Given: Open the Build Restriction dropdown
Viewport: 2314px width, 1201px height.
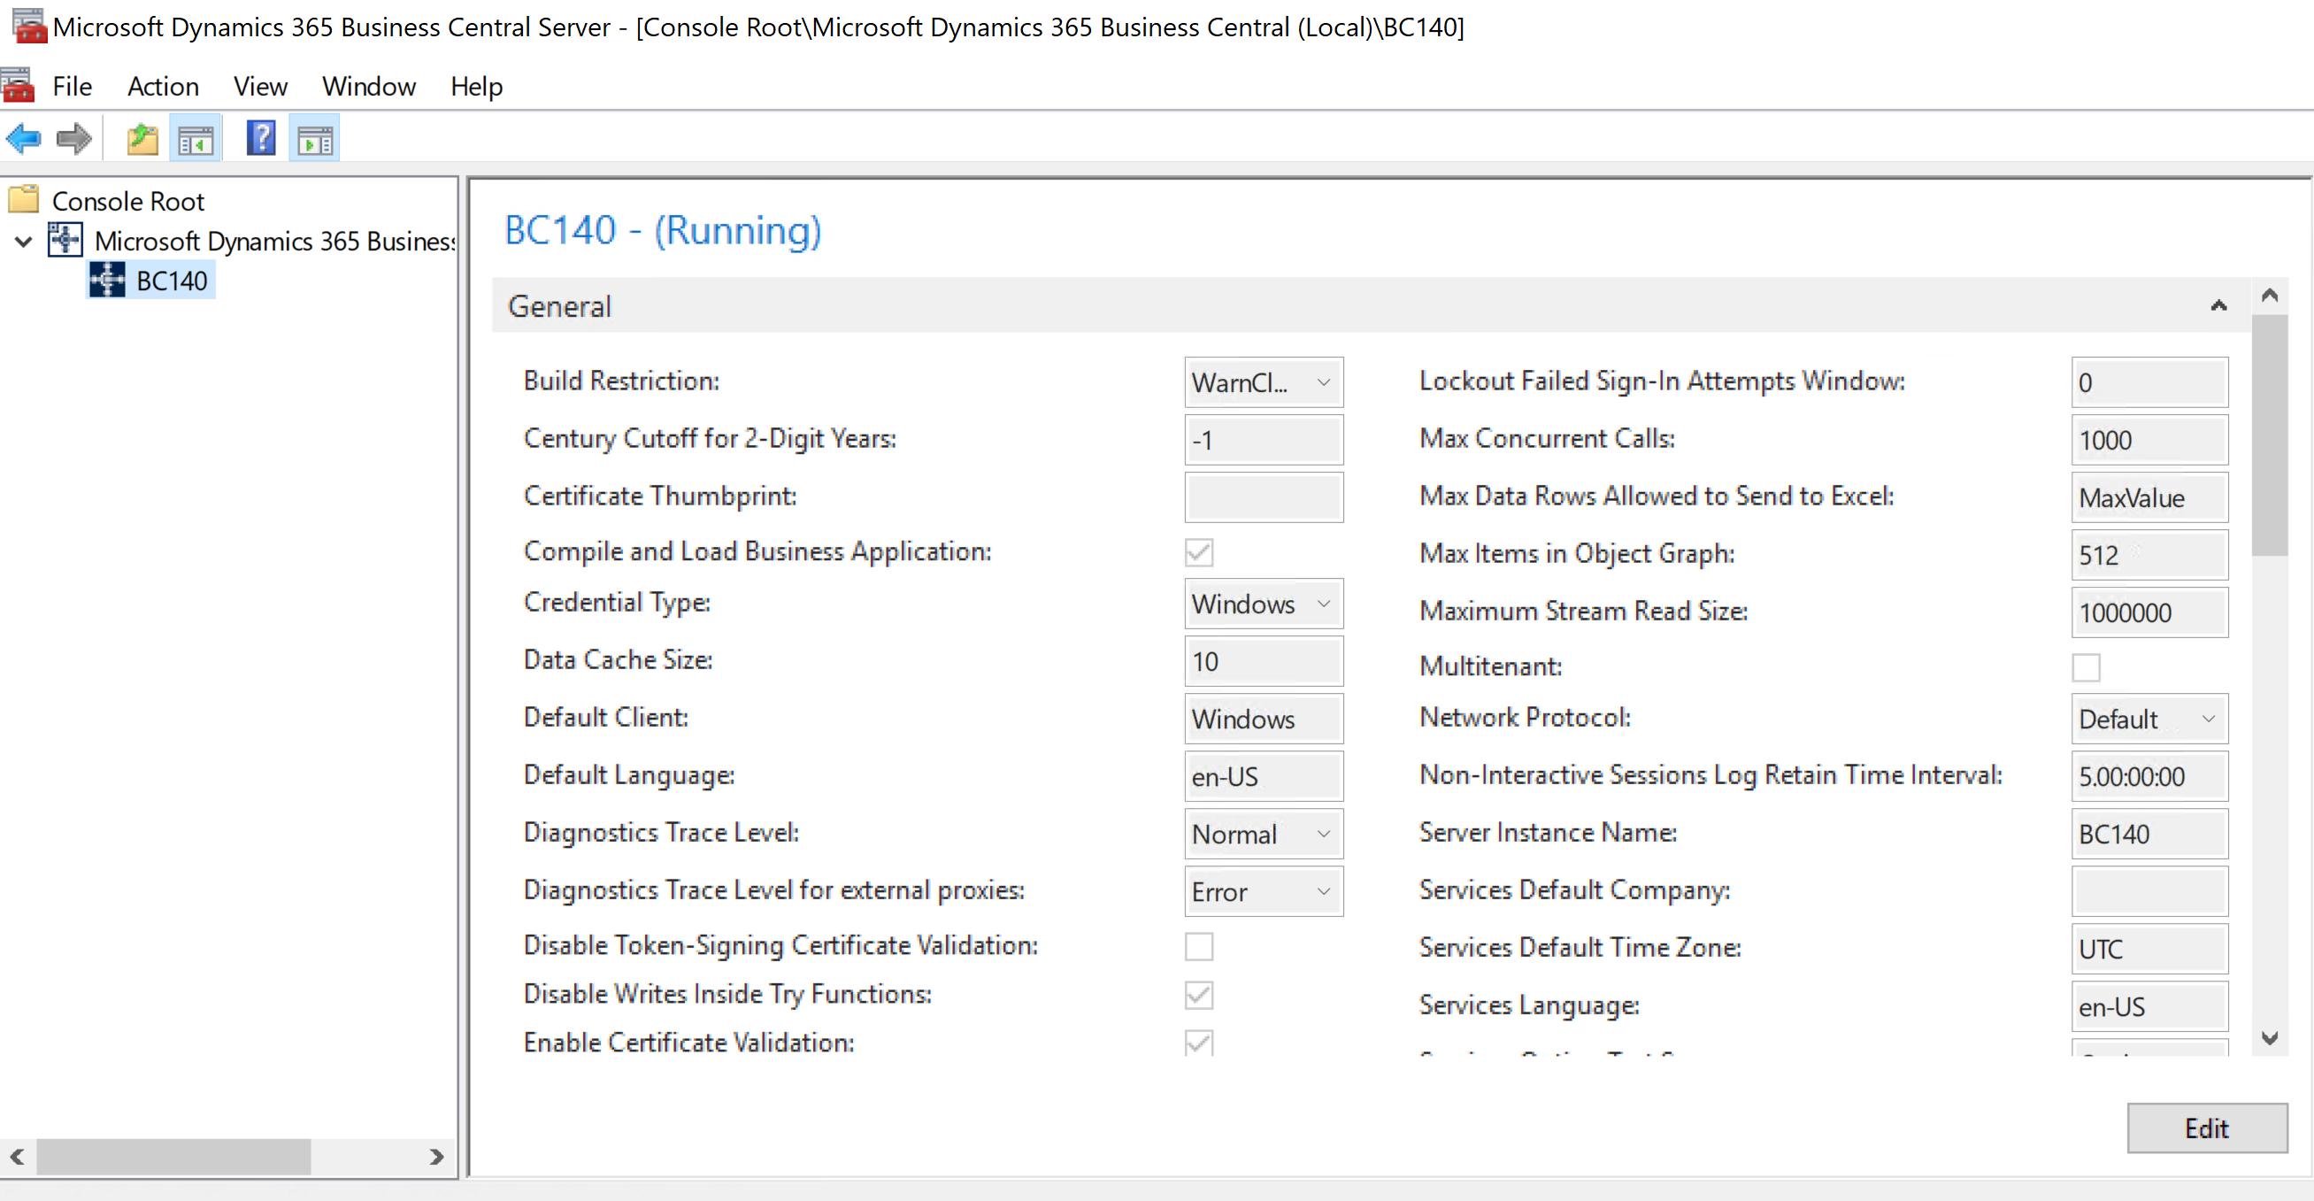Looking at the screenshot, I should [1264, 382].
